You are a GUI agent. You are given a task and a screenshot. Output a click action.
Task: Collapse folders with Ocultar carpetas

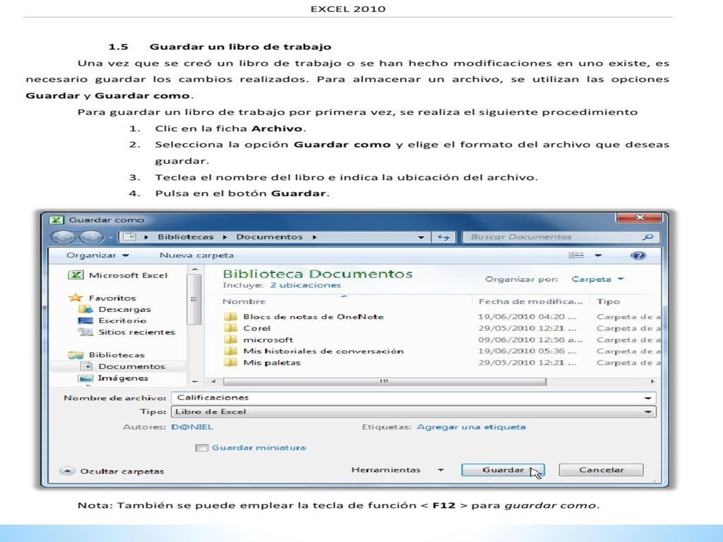tap(112, 471)
